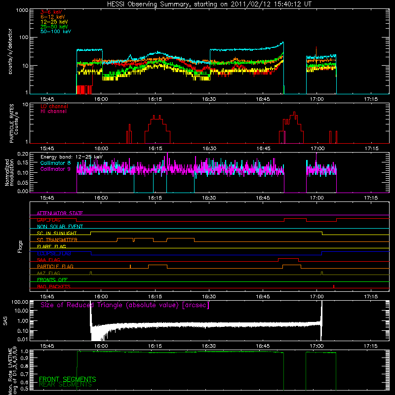Click the FRONTS_OFF flag label
Screen dimensions: 395x395
pyautogui.click(x=52, y=280)
